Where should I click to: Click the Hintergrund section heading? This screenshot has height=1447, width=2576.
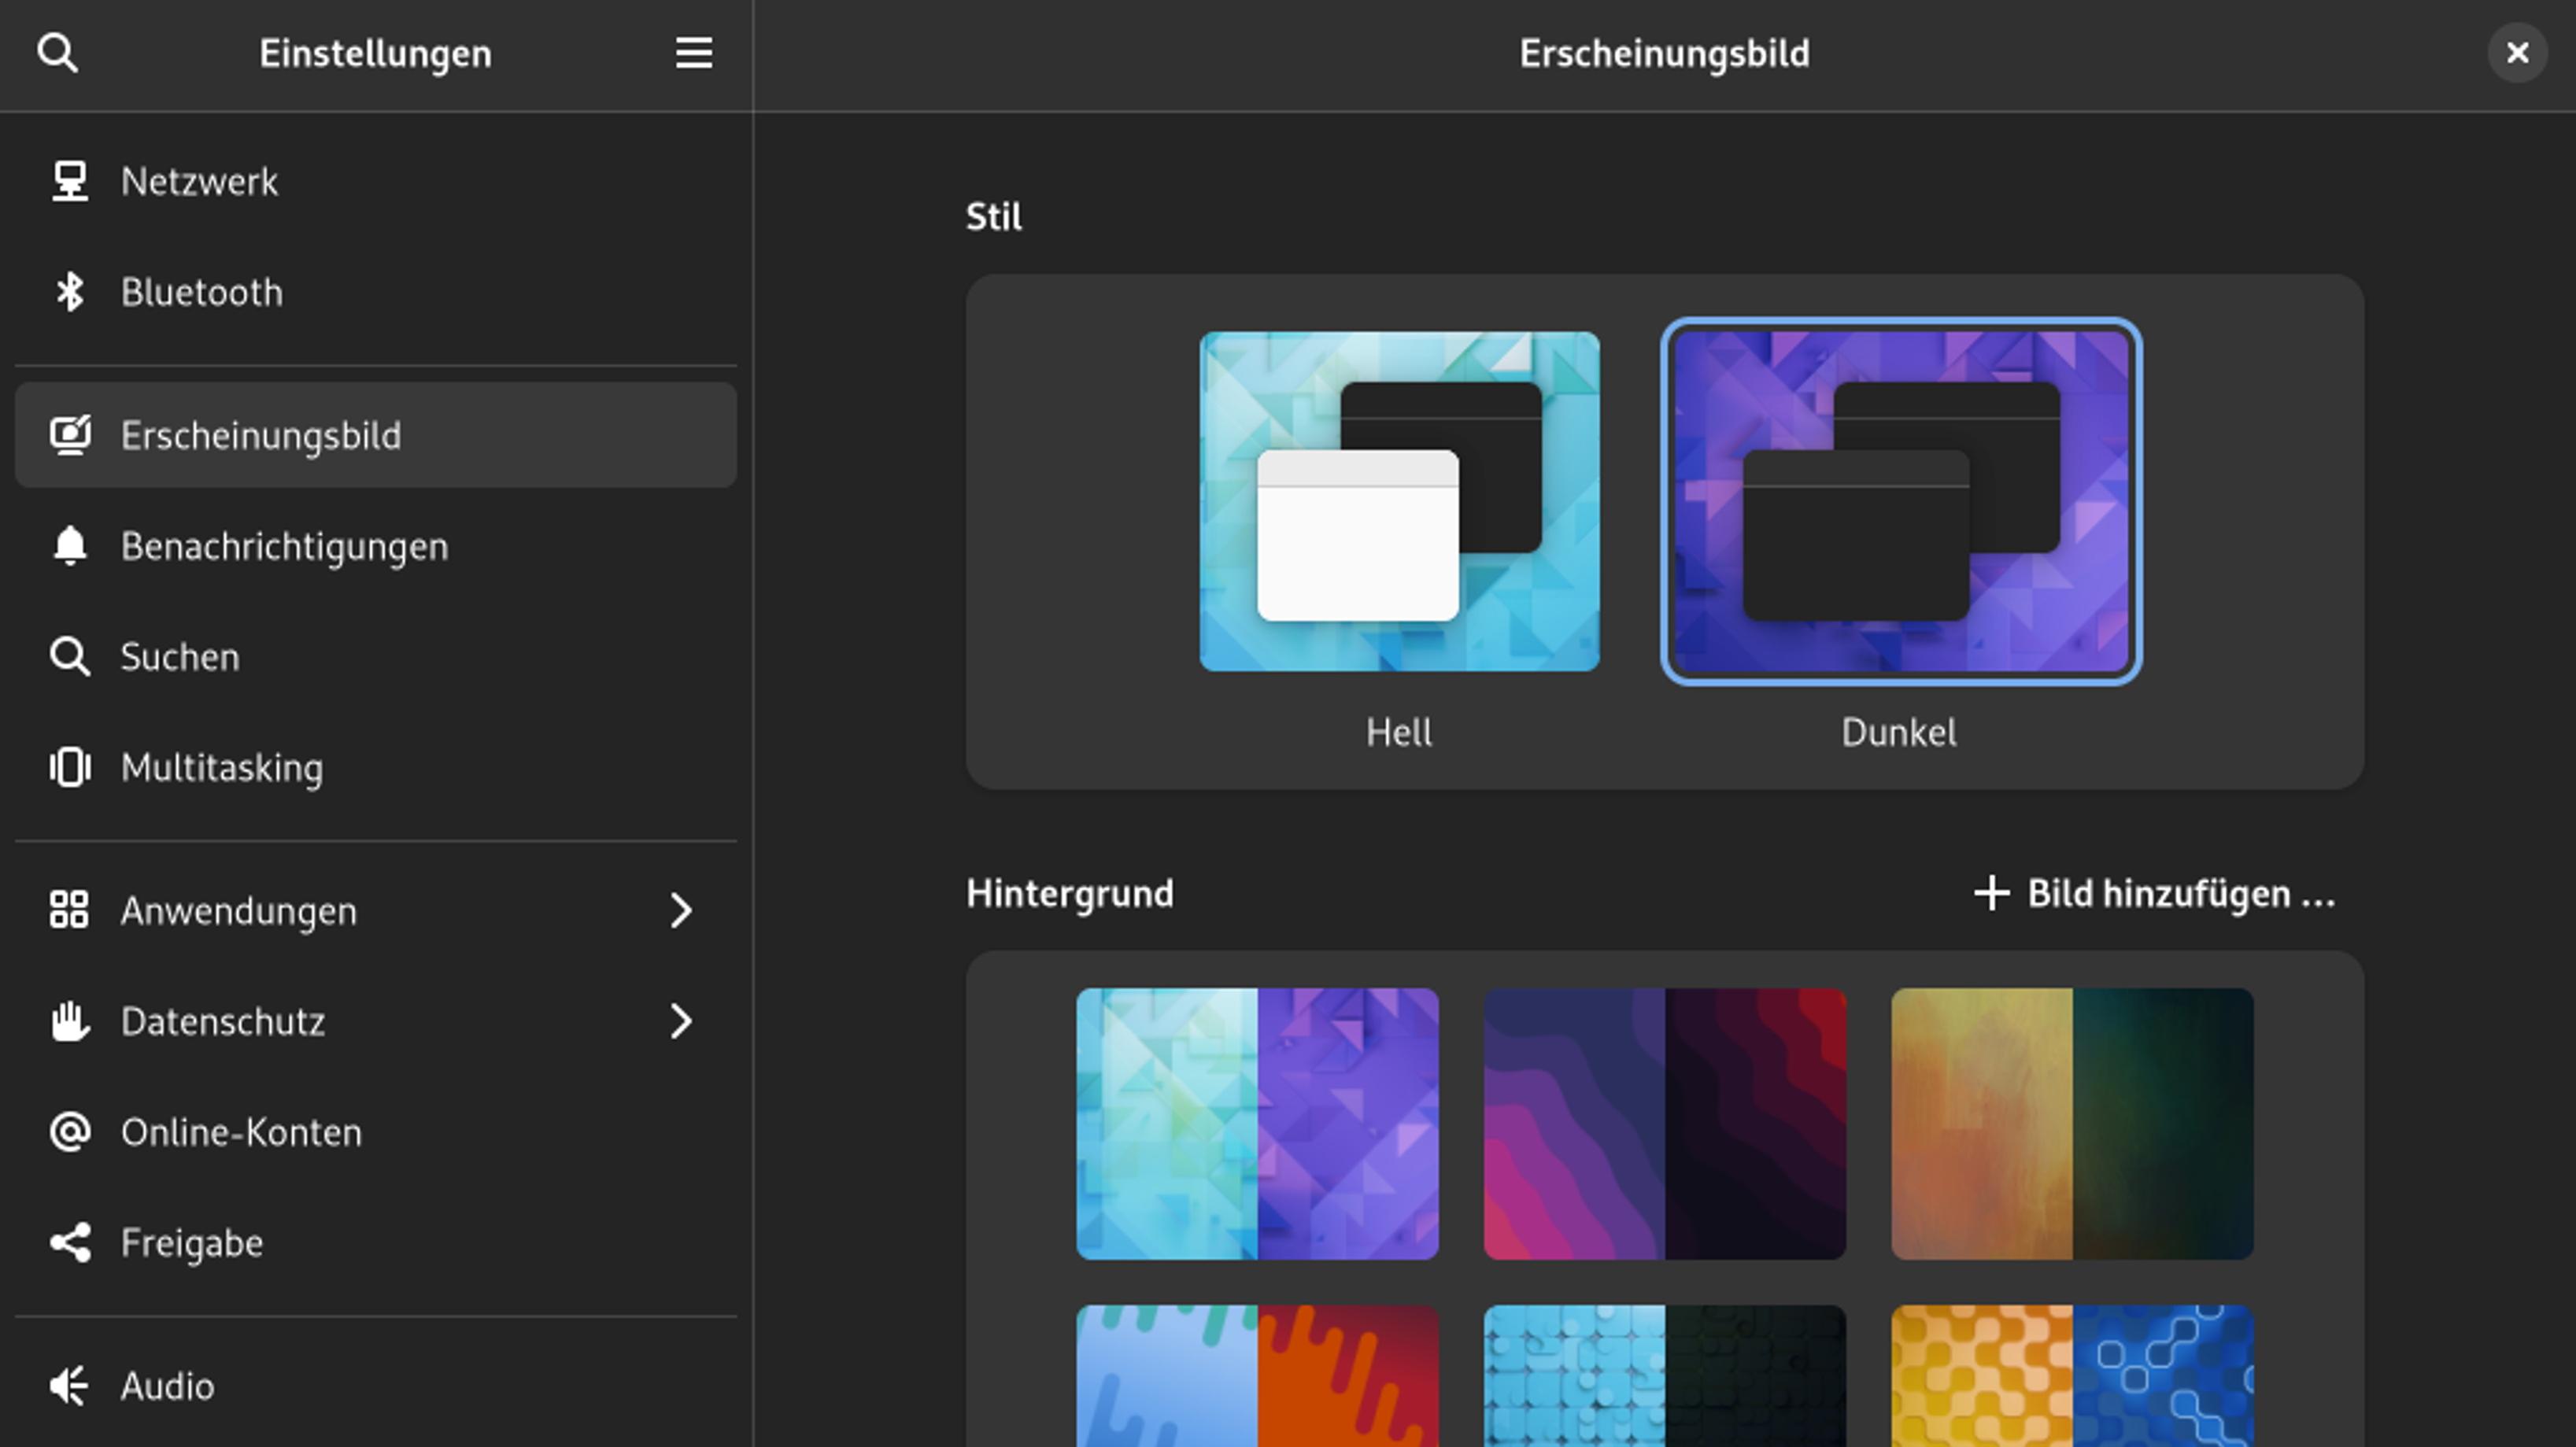(x=1069, y=893)
